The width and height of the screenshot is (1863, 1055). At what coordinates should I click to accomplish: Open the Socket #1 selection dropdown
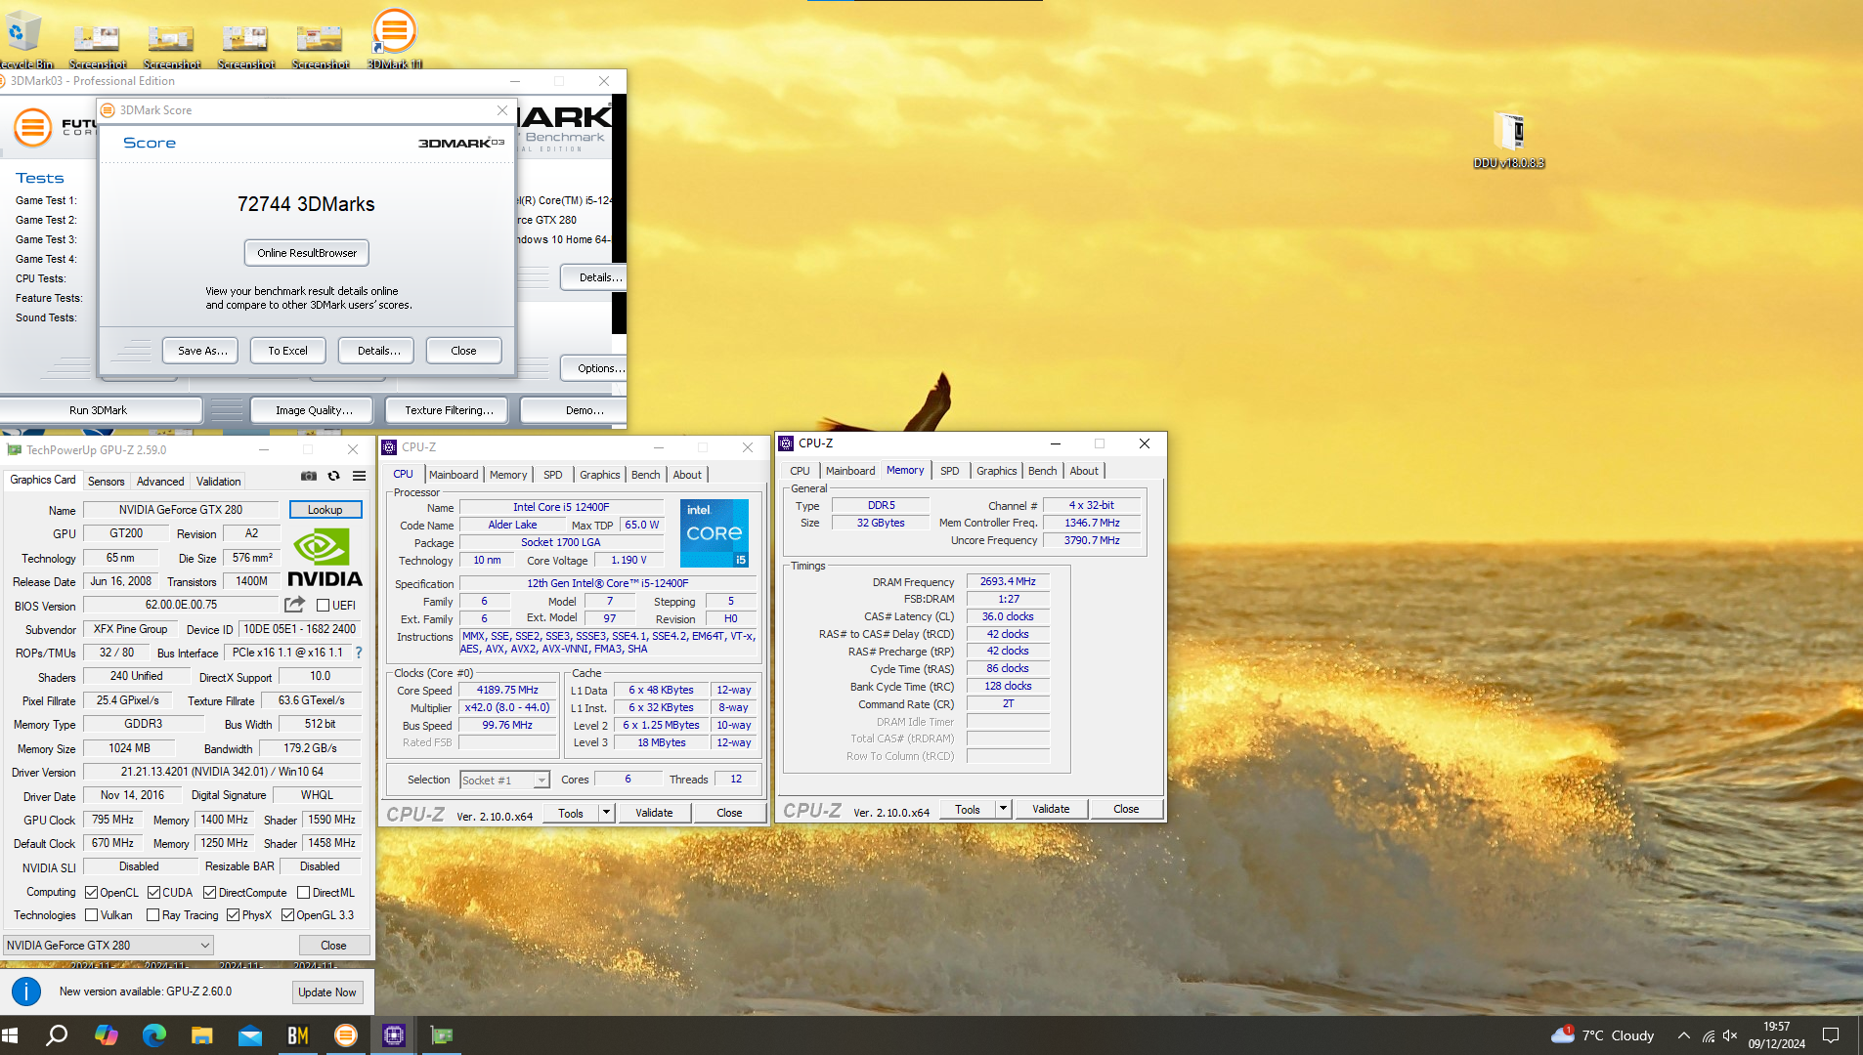click(504, 780)
